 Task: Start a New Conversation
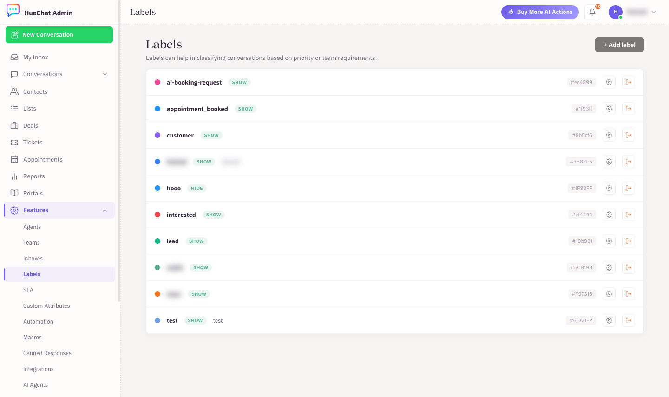coord(59,35)
